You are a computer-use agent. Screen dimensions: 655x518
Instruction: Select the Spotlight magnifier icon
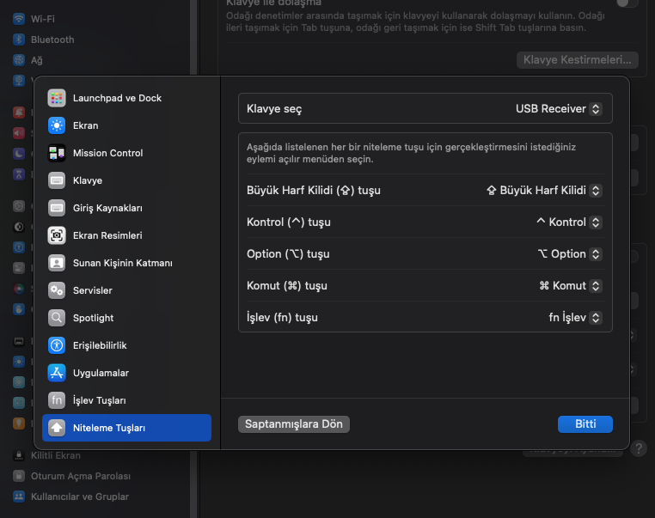click(57, 318)
